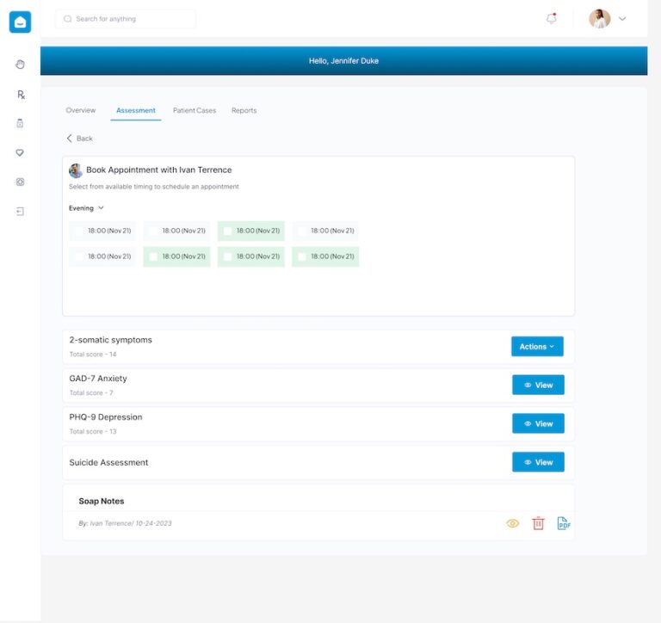View the GAD-7 Anxiety assessment

click(538, 385)
